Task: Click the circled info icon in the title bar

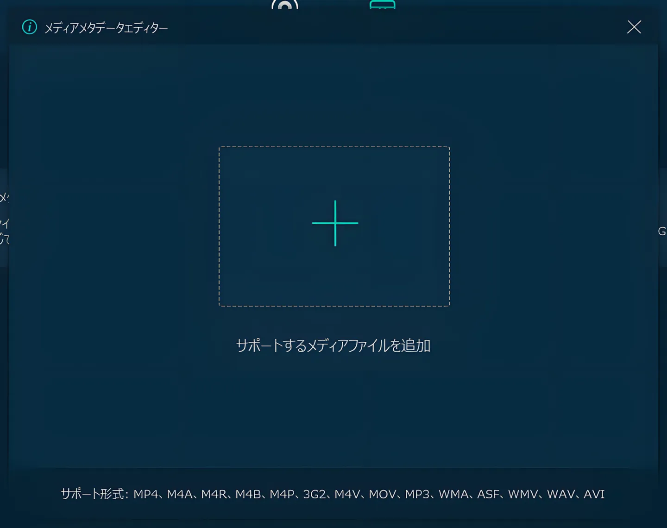Action: [29, 27]
